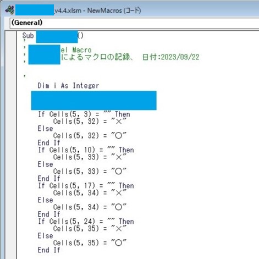Click the VBA module icon in title bar
This screenshot has height=259, width=259.
pyautogui.click(x=10, y=10)
